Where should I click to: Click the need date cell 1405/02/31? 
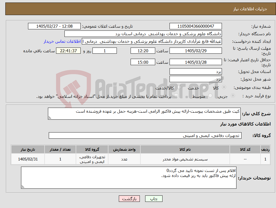pos(28,159)
